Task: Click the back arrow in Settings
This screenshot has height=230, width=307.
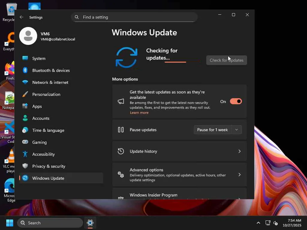Action: [22, 17]
